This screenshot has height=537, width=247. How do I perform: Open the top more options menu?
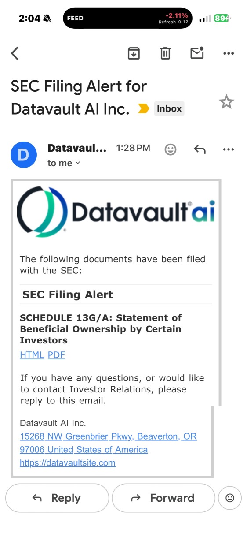[229, 53]
